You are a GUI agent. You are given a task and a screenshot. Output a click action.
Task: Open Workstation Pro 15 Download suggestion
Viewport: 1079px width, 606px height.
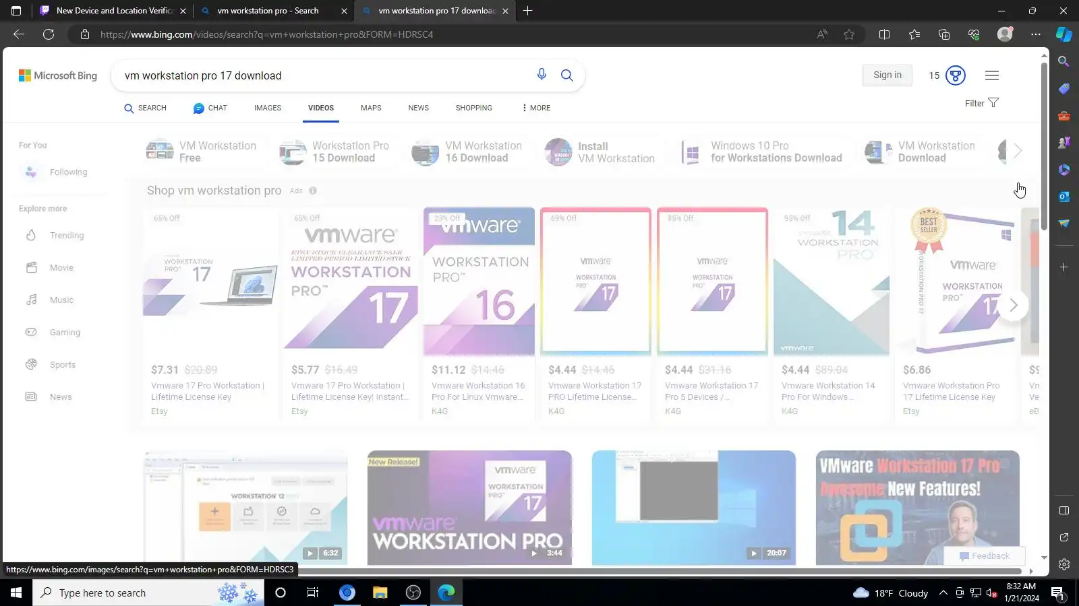[334, 151]
